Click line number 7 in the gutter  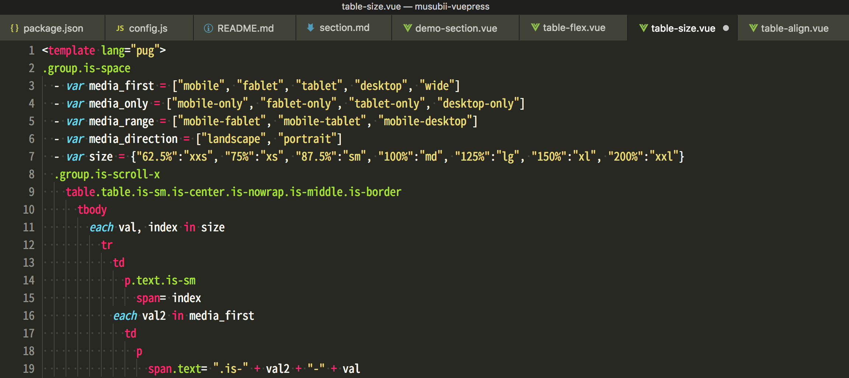[x=31, y=156]
